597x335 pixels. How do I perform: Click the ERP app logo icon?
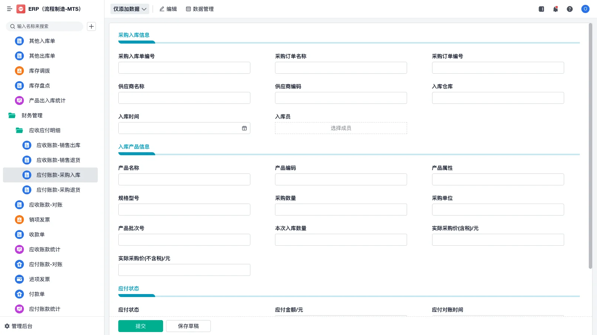(21, 9)
